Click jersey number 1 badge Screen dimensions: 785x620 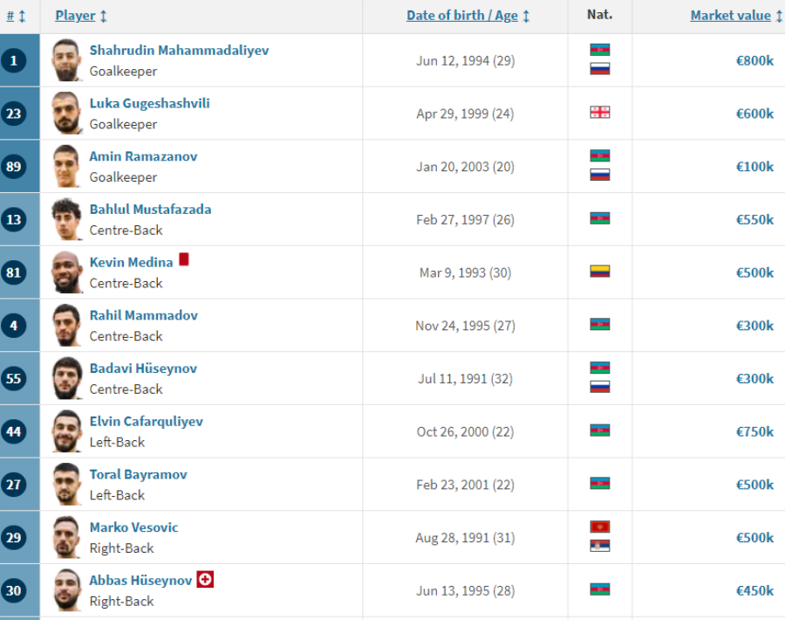click(x=14, y=60)
